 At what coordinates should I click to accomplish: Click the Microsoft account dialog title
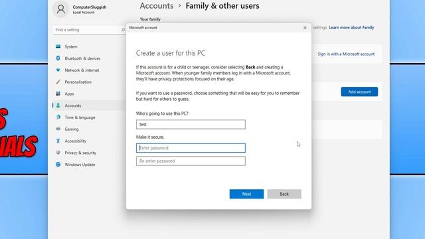[143, 28]
